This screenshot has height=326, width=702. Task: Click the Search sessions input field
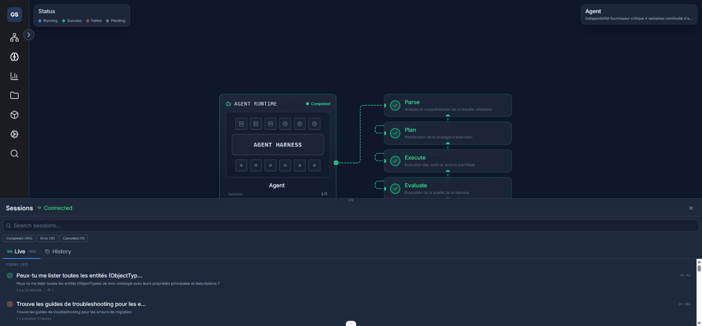[351, 226]
